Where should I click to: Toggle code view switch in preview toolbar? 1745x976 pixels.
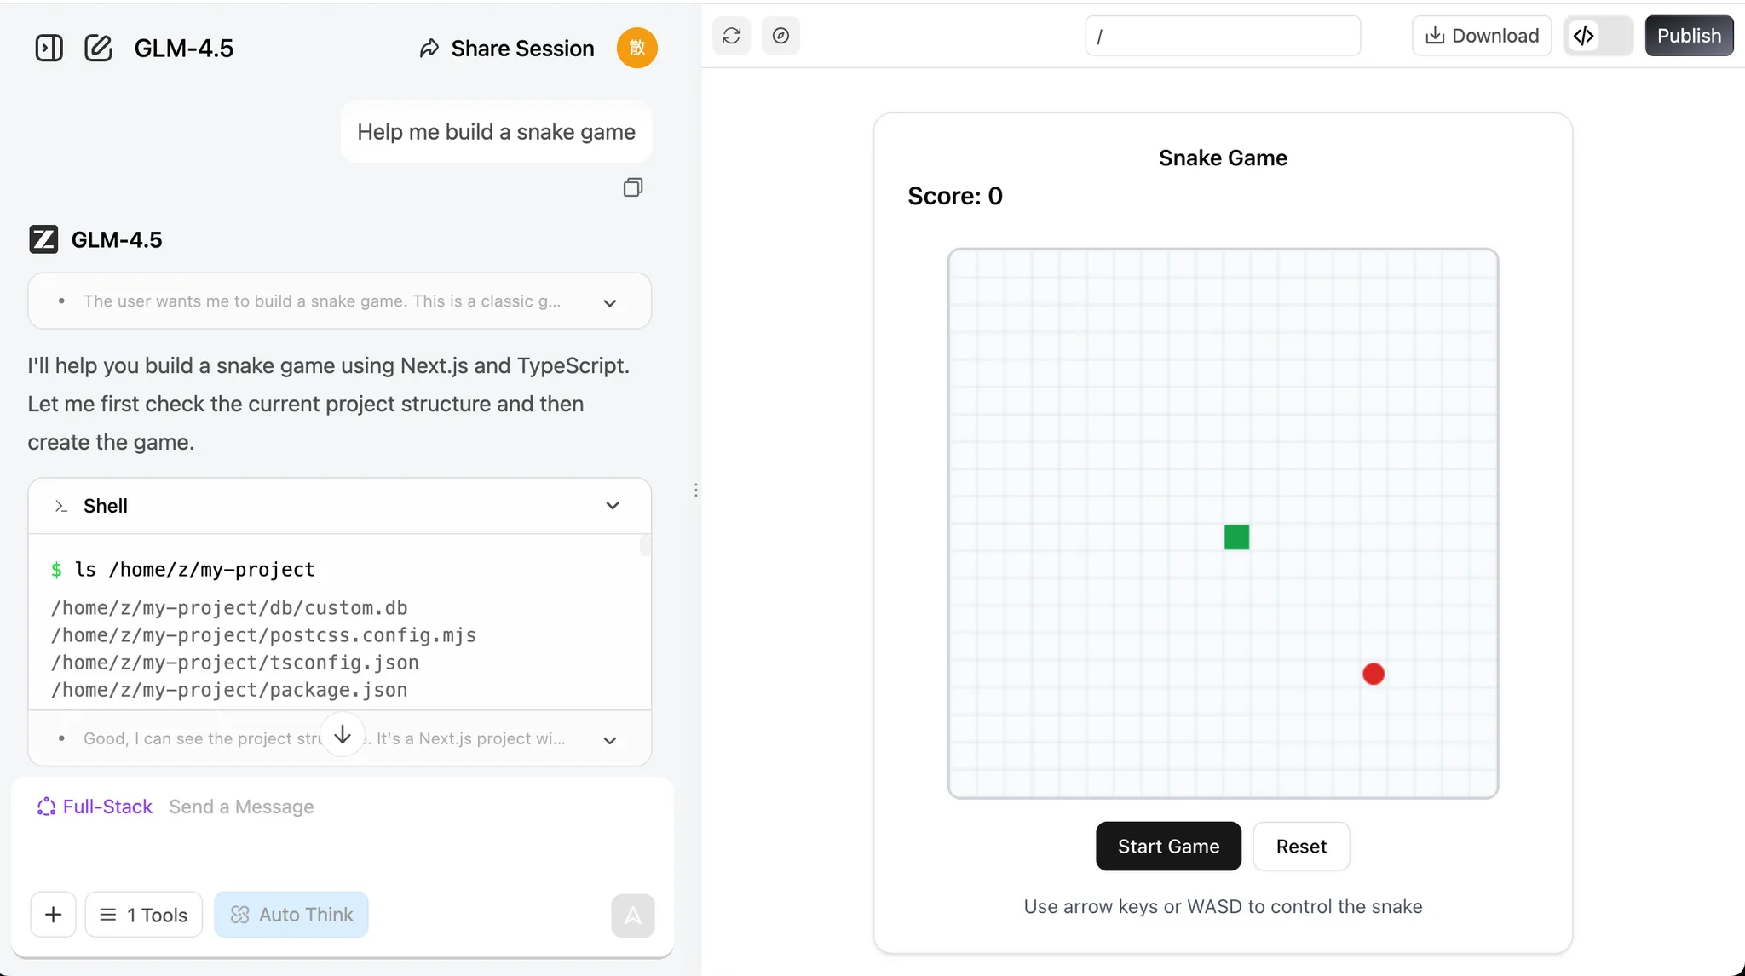click(1598, 36)
